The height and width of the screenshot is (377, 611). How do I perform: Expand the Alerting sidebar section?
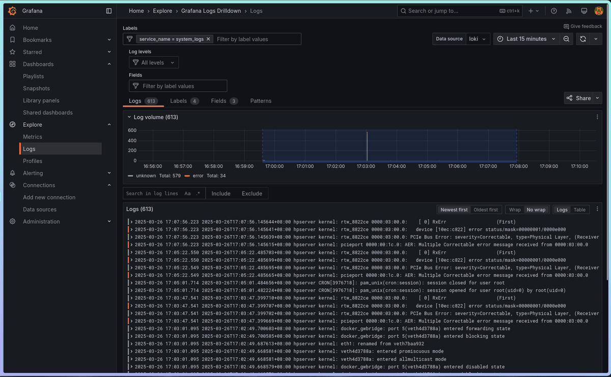109,173
